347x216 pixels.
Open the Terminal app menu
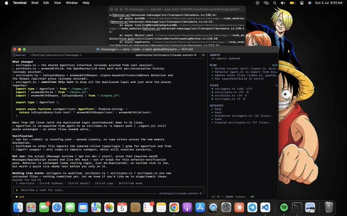coord(20,3)
